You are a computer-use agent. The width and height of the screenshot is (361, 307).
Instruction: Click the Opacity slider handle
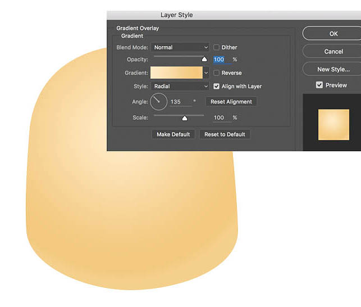point(204,58)
